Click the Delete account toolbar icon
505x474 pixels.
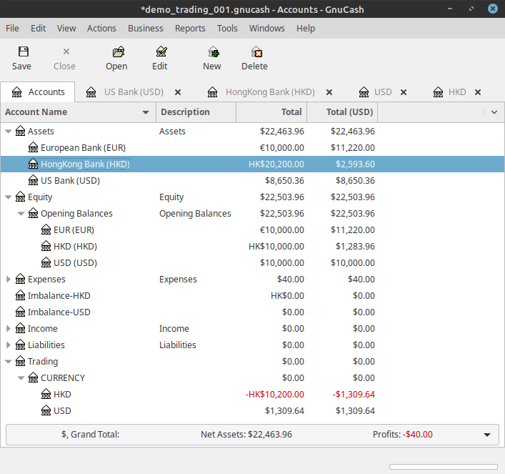click(256, 52)
